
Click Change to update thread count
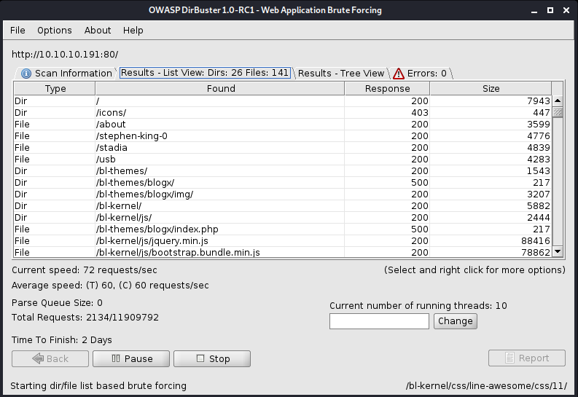tap(456, 321)
